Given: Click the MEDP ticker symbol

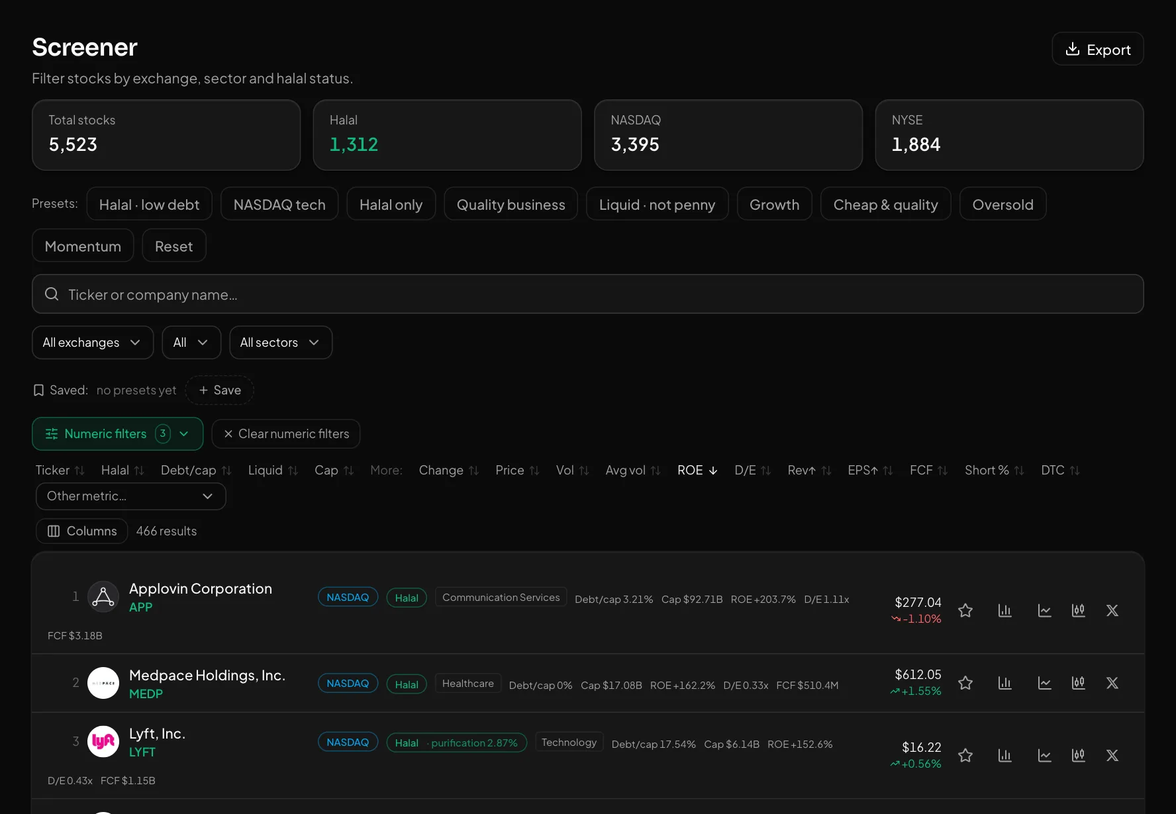Looking at the screenshot, I should pos(146,694).
